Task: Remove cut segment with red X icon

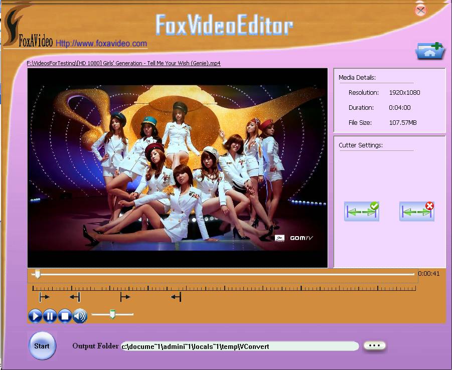Action: click(x=416, y=212)
